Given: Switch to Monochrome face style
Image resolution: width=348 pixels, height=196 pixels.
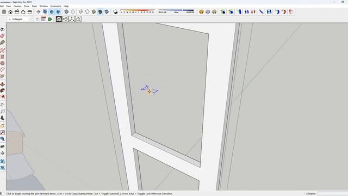Looking at the screenshot, I should tap(107, 12).
